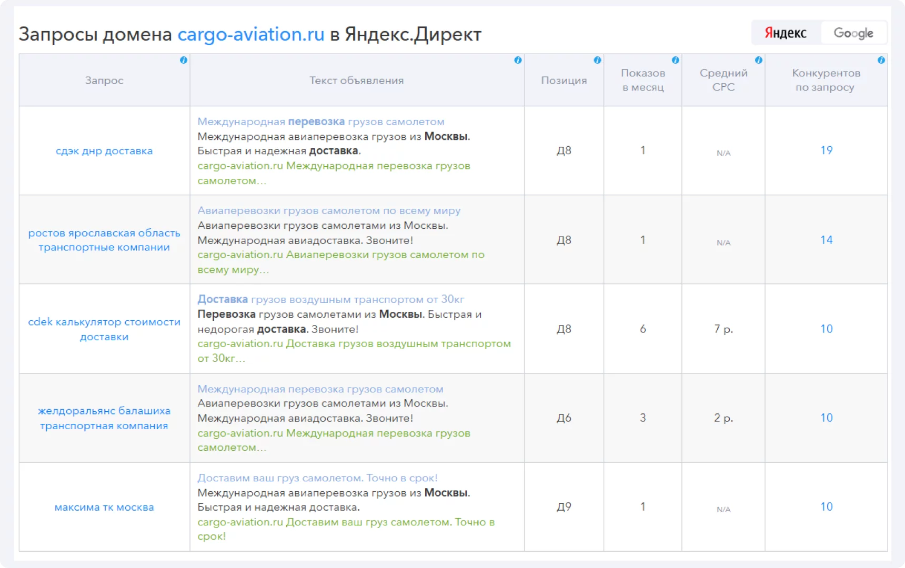The image size is (905, 568).
Task: Click green cargo-aviation.ru URL in сдэк днр row
Action: (240, 166)
